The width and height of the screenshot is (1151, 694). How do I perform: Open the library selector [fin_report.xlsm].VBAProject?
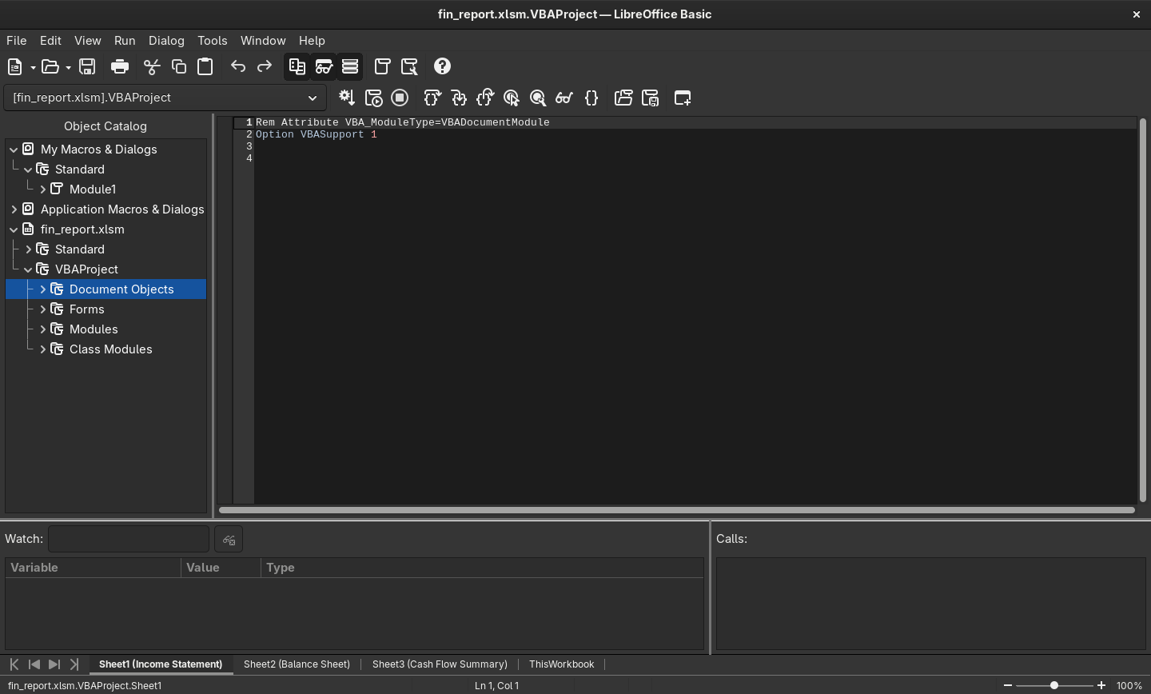click(x=165, y=98)
